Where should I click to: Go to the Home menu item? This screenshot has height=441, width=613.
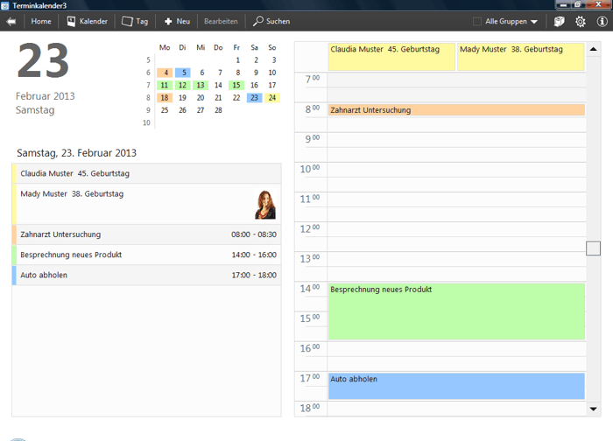point(41,21)
